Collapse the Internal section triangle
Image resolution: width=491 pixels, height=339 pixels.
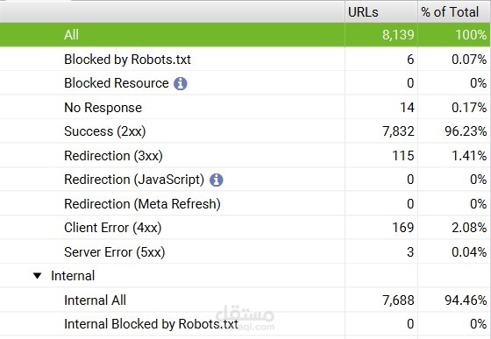[x=37, y=276]
